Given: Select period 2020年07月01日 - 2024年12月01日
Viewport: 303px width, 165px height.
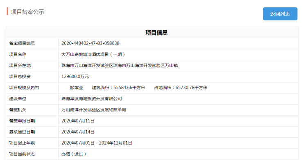Looking at the screenshot, I should (x=97, y=143).
